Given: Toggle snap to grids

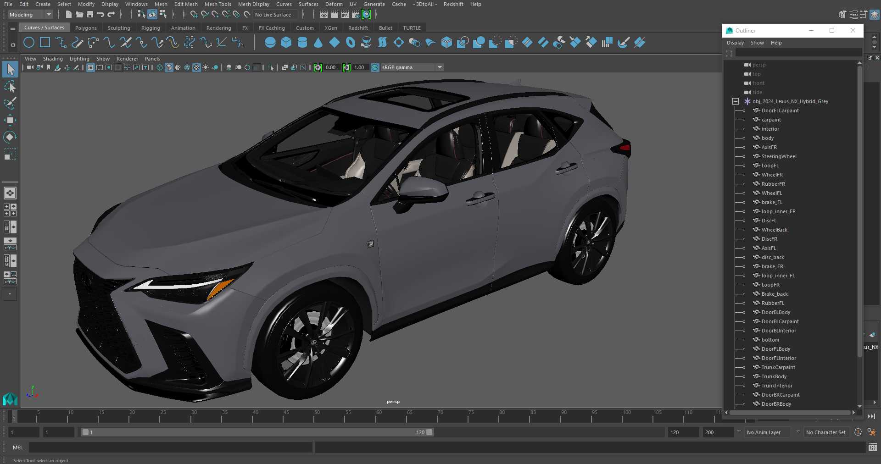Looking at the screenshot, I should (194, 15).
